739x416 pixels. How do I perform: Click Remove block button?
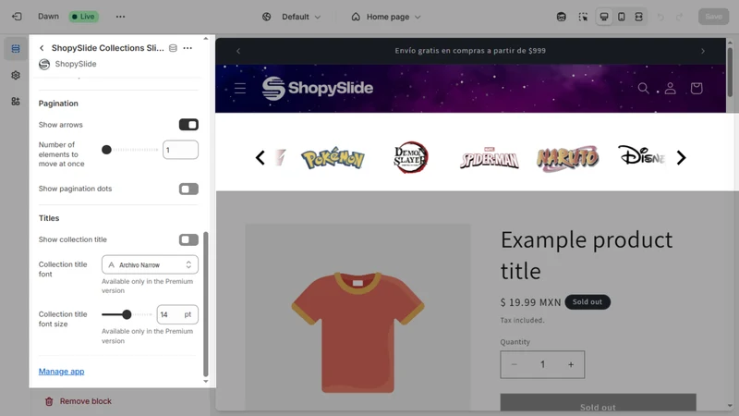pyautogui.click(x=79, y=401)
